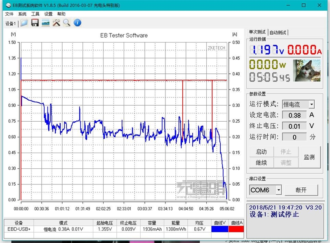Click the picture export toolbar icon
Screen dimensions: 330x243
46,23
